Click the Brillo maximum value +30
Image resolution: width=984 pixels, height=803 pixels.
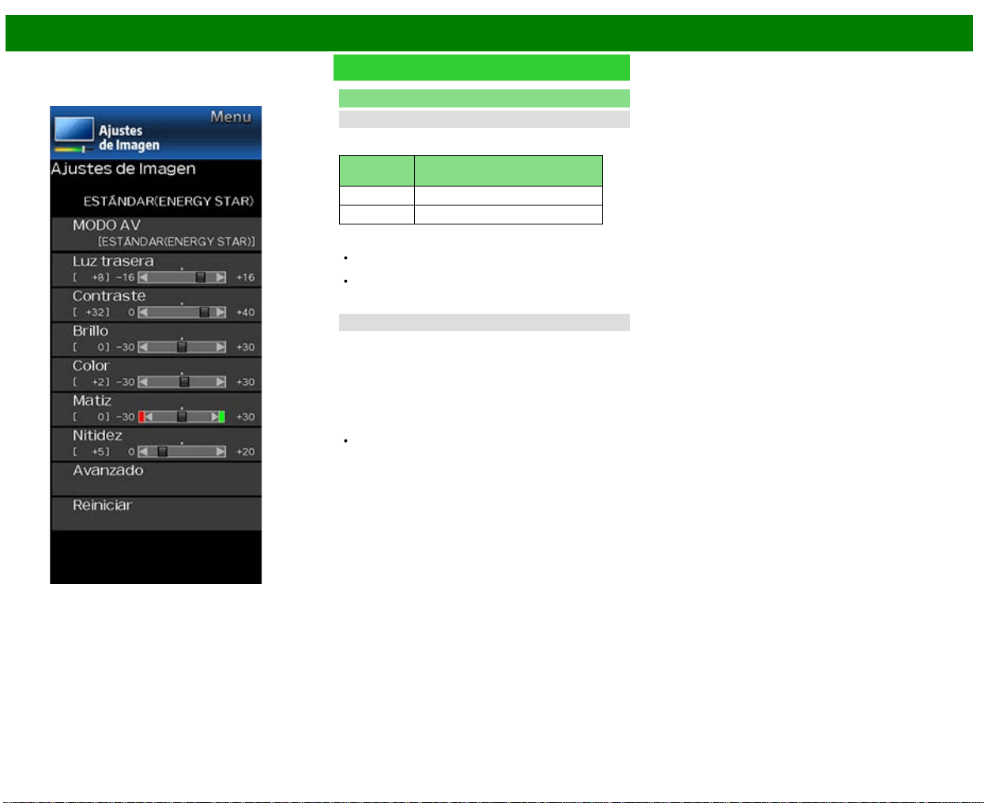pyautogui.click(x=246, y=347)
